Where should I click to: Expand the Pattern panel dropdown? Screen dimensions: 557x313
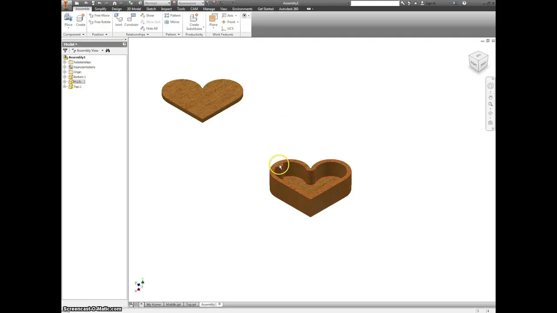click(172, 34)
